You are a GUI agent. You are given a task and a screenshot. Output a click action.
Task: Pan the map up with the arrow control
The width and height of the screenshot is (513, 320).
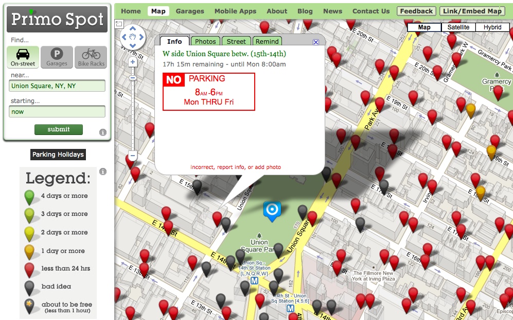tap(132, 28)
